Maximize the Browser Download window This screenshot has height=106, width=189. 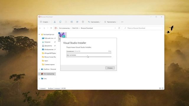[156, 17]
